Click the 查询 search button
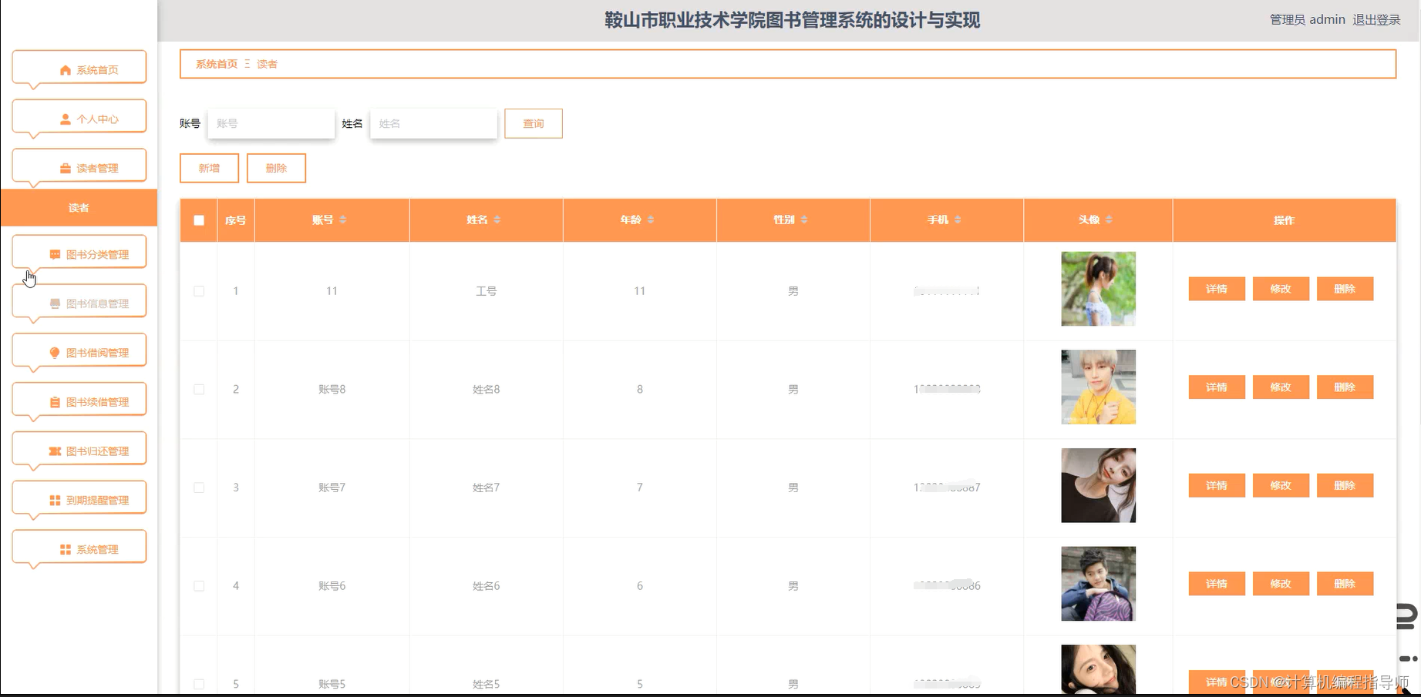Viewport: 1421px width, 697px height. [534, 123]
